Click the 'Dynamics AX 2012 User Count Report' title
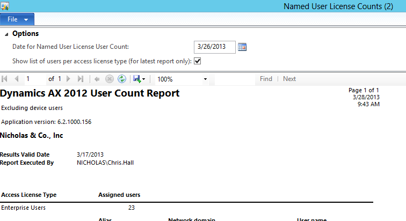The width and height of the screenshot is (406, 221). pos(90,93)
